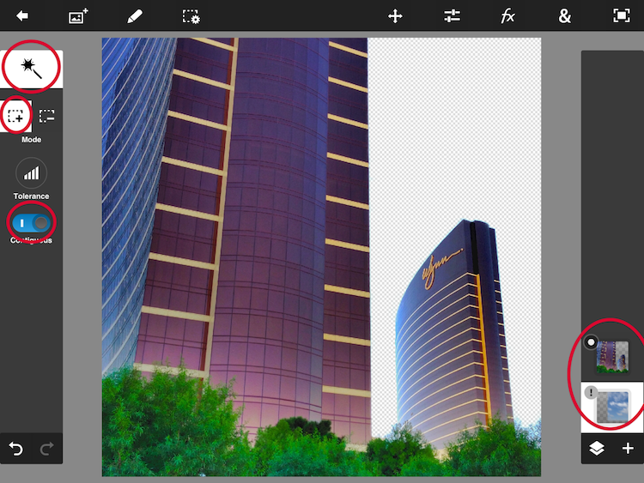Select the sky clouds layer thumbnail

click(612, 408)
